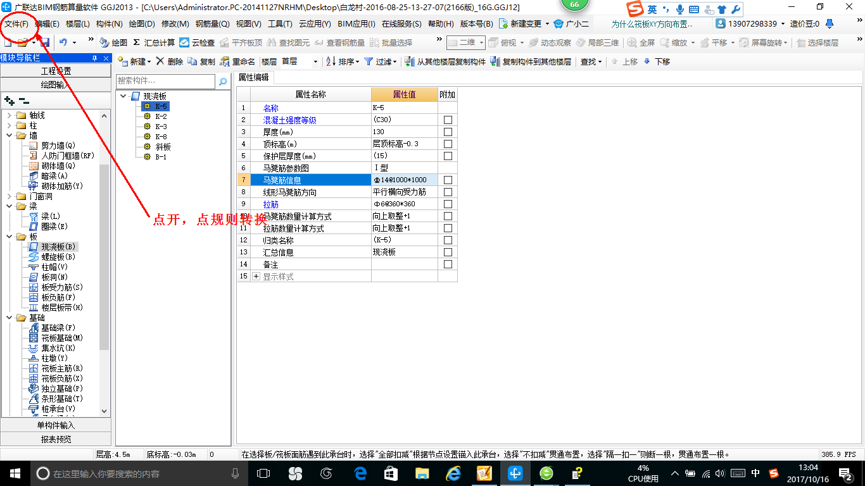Open Windows Task View button
865x486 pixels.
coord(263,473)
